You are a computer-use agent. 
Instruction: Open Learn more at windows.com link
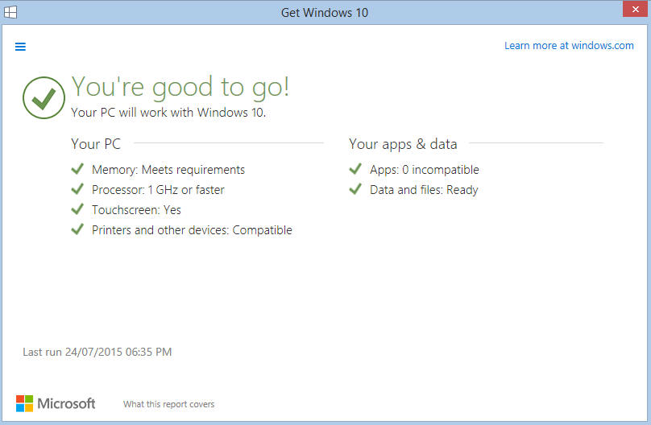(x=569, y=46)
